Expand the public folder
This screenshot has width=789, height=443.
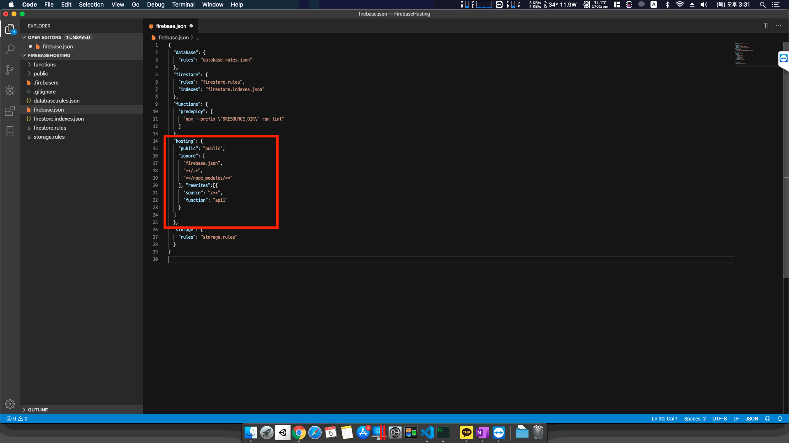click(41, 73)
